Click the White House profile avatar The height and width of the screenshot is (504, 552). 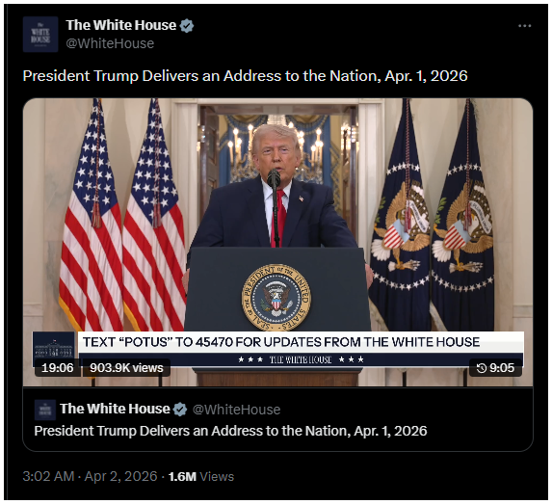(x=40, y=34)
